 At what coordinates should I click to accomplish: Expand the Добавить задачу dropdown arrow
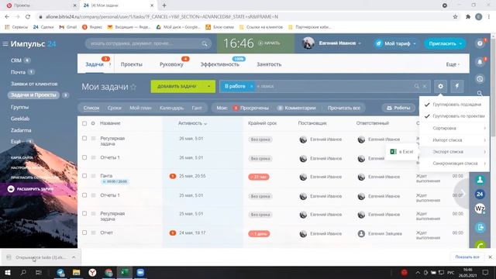(x=208, y=86)
